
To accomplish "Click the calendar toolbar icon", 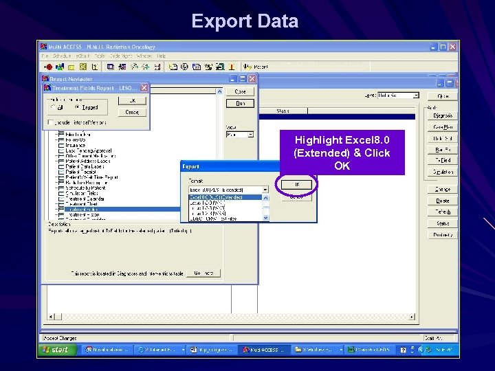I will 83,67.
